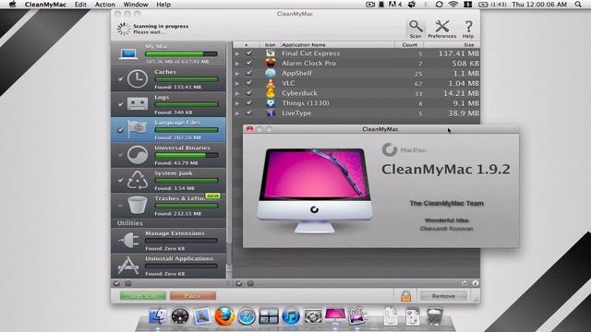591x332 pixels.
Task: Uncheck the Things (1330) row checkbox
Action: (x=248, y=102)
